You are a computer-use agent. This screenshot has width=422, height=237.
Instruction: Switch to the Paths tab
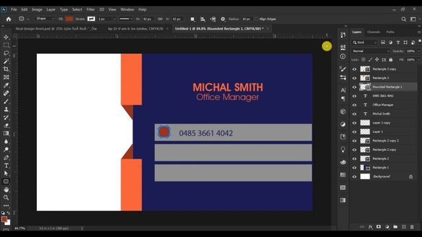(x=390, y=32)
